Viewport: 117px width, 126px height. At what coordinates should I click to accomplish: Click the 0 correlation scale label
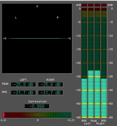pyautogui.click(x=38, y=120)
